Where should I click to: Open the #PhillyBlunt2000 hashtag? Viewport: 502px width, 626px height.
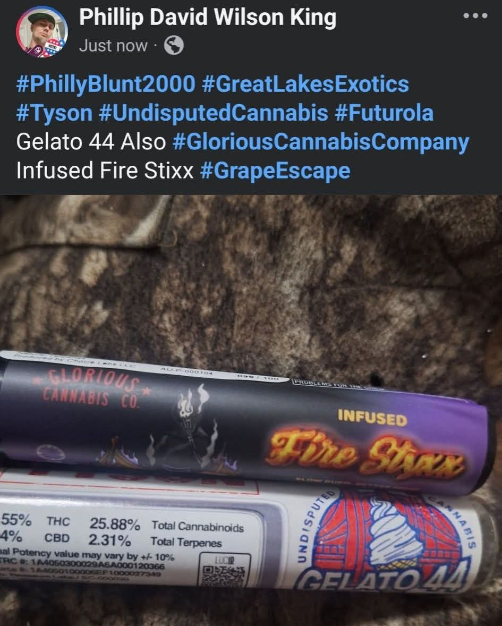point(106,84)
